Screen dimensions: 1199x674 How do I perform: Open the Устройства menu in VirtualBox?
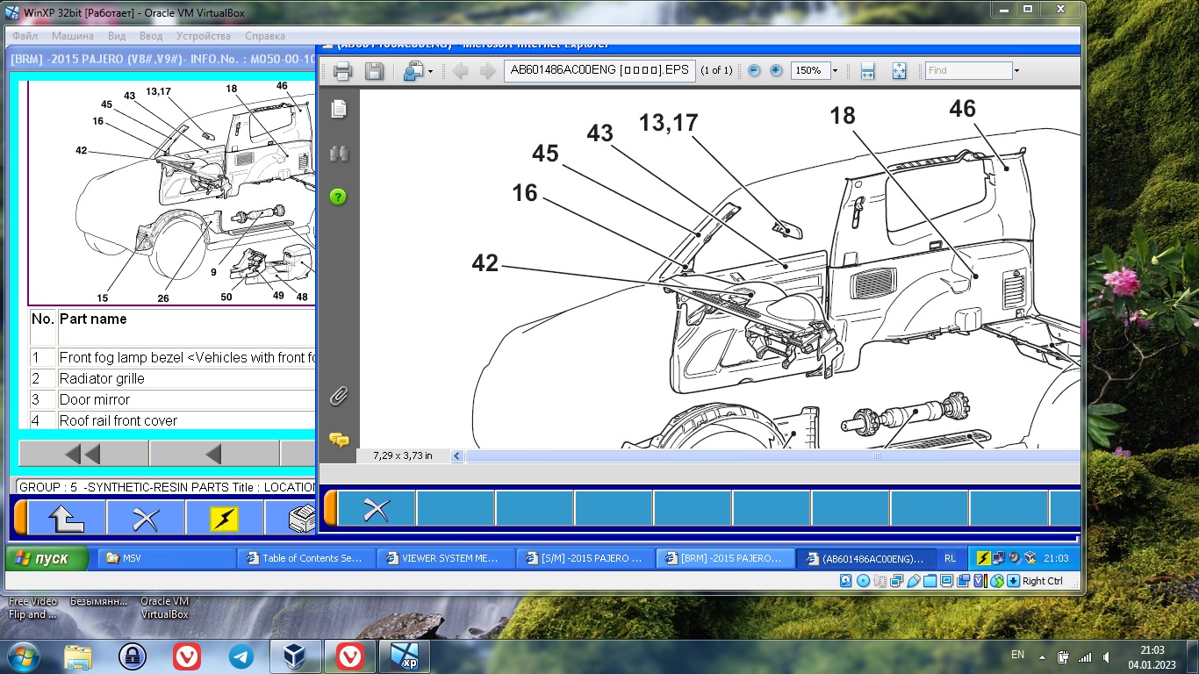pyautogui.click(x=203, y=36)
